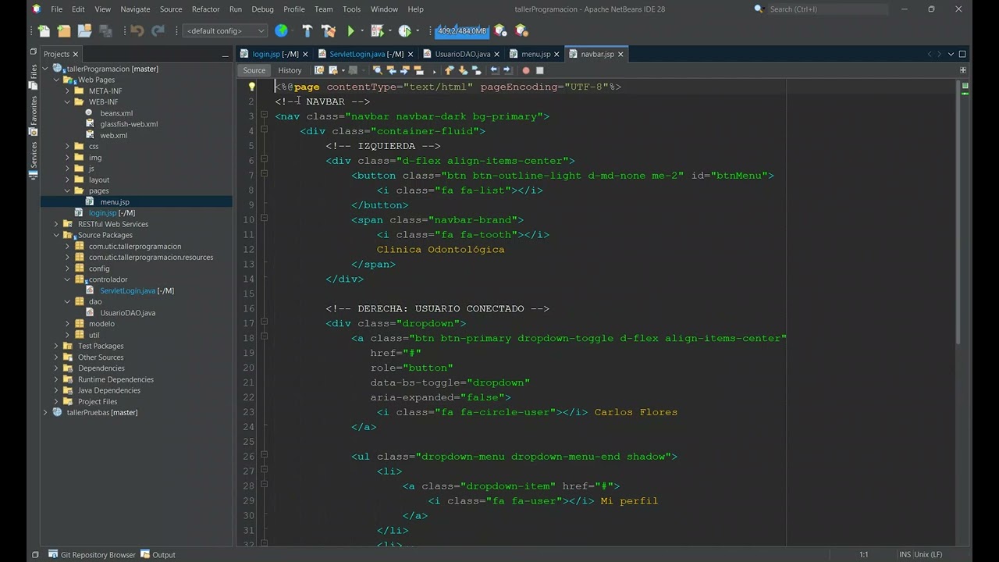Click the Find Previous Occurrence icon

pyautogui.click(x=391, y=70)
